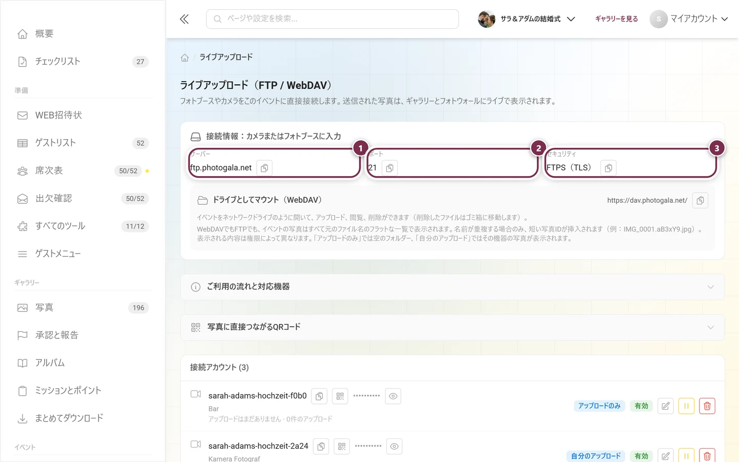The height and width of the screenshot is (462, 739).
Task: Open 写真 gallery in the sidebar
Action: (83, 308)
